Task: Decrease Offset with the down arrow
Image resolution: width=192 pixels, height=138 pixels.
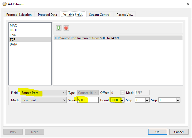Action: pyautogui.click(x=122, y=94)
